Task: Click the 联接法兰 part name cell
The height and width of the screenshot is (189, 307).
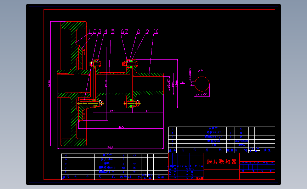Action: [x=214, y=141]
